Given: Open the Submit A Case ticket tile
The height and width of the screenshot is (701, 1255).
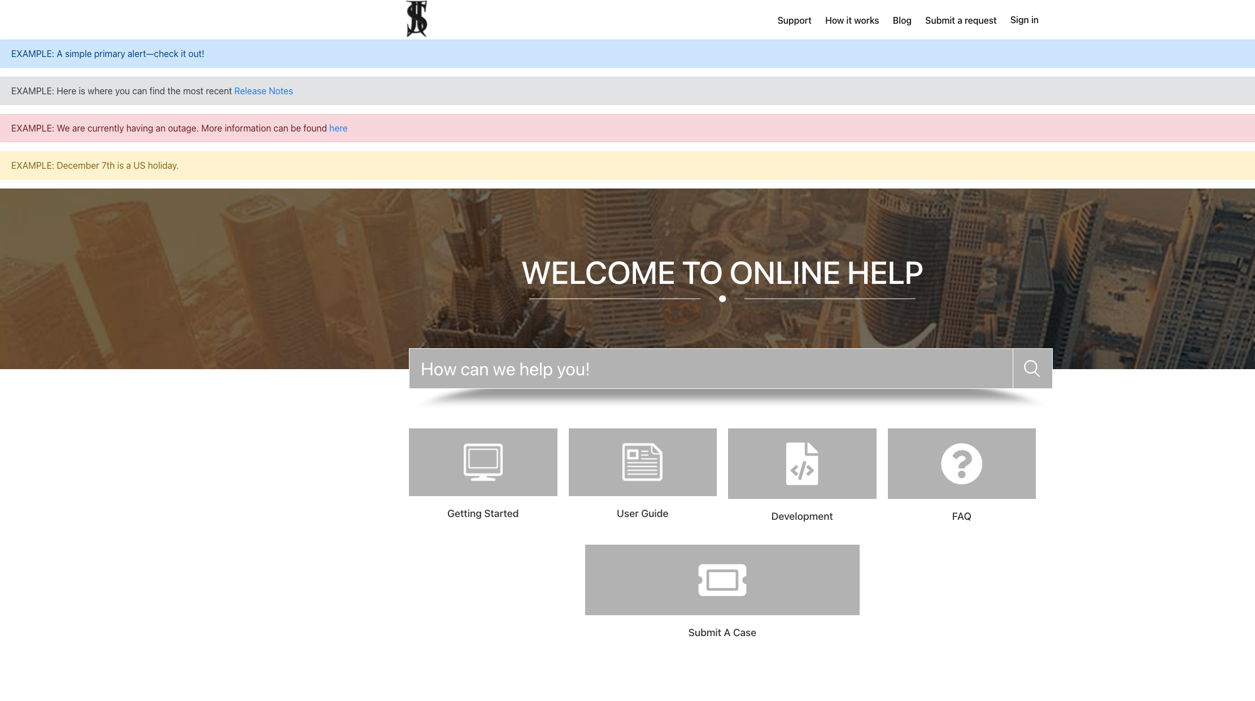Looking at the screenshot, I should point(722,580).
